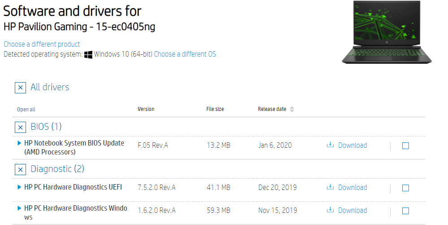This screenshot has width=448, height=225.
Task: Click the HP Pavilion Gaming laptop image
Action: click(x=387, y=31)
